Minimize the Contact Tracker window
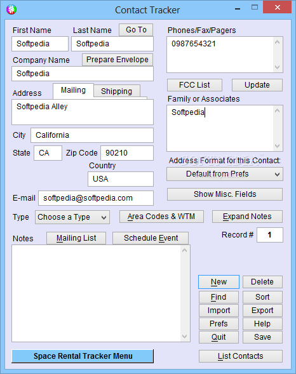 point(238,9)
